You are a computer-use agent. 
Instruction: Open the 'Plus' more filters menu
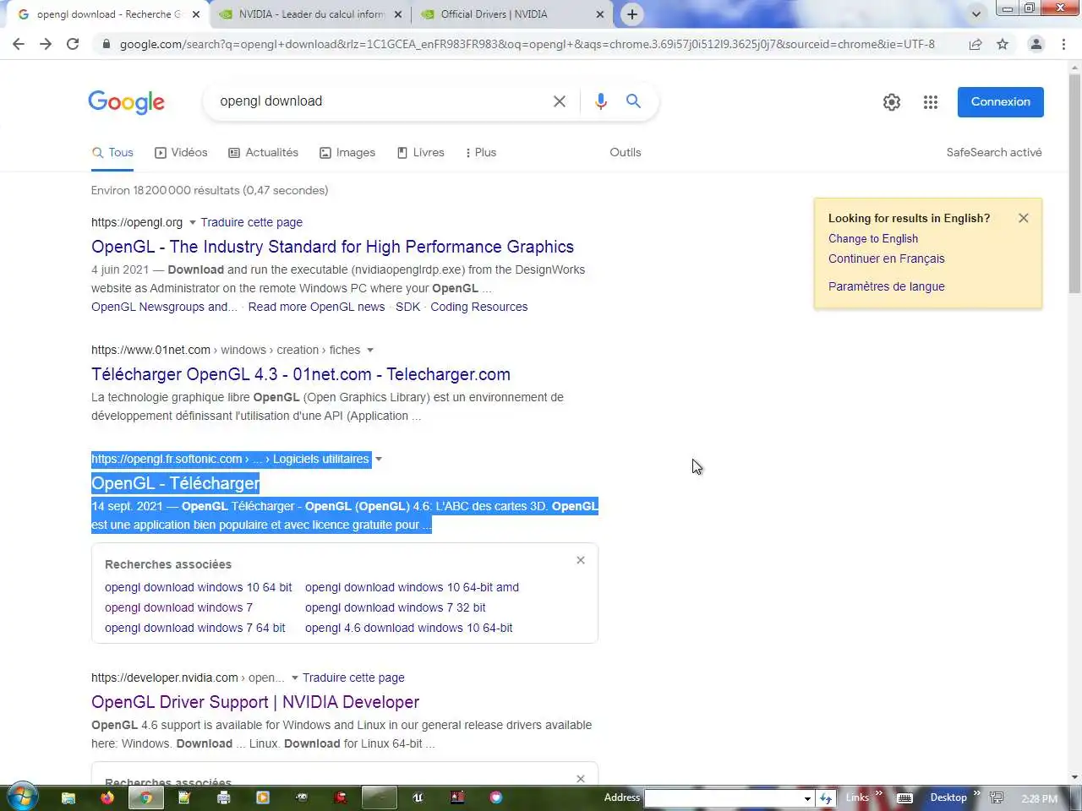click(x=480, y=152)
